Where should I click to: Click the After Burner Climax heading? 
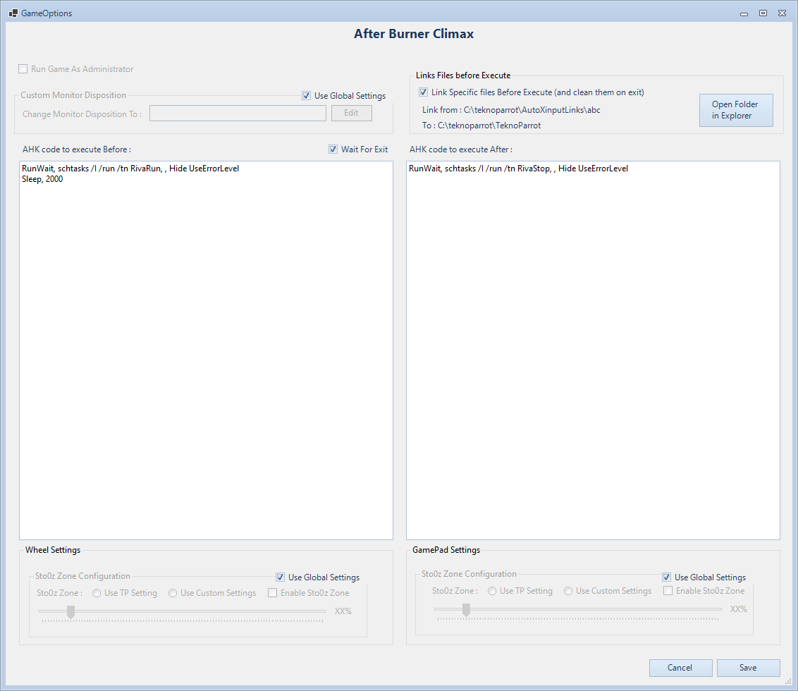point(414,34)
